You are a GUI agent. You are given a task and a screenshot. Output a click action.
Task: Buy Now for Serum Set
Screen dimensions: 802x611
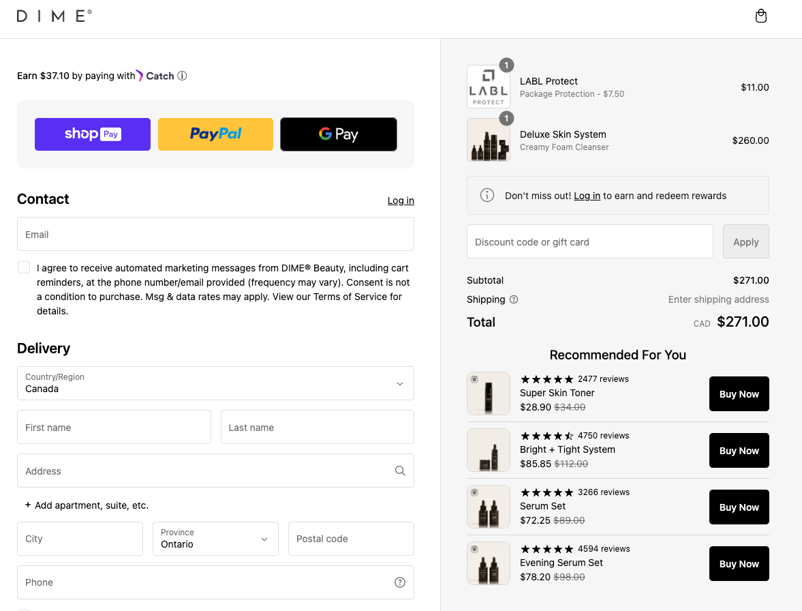[x=739, y=507]
